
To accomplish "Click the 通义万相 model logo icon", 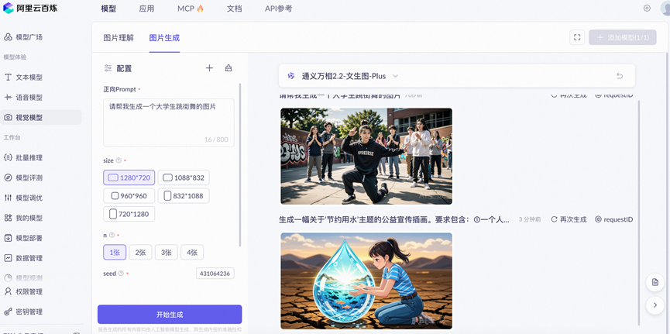I will click(x=291, y=76).
